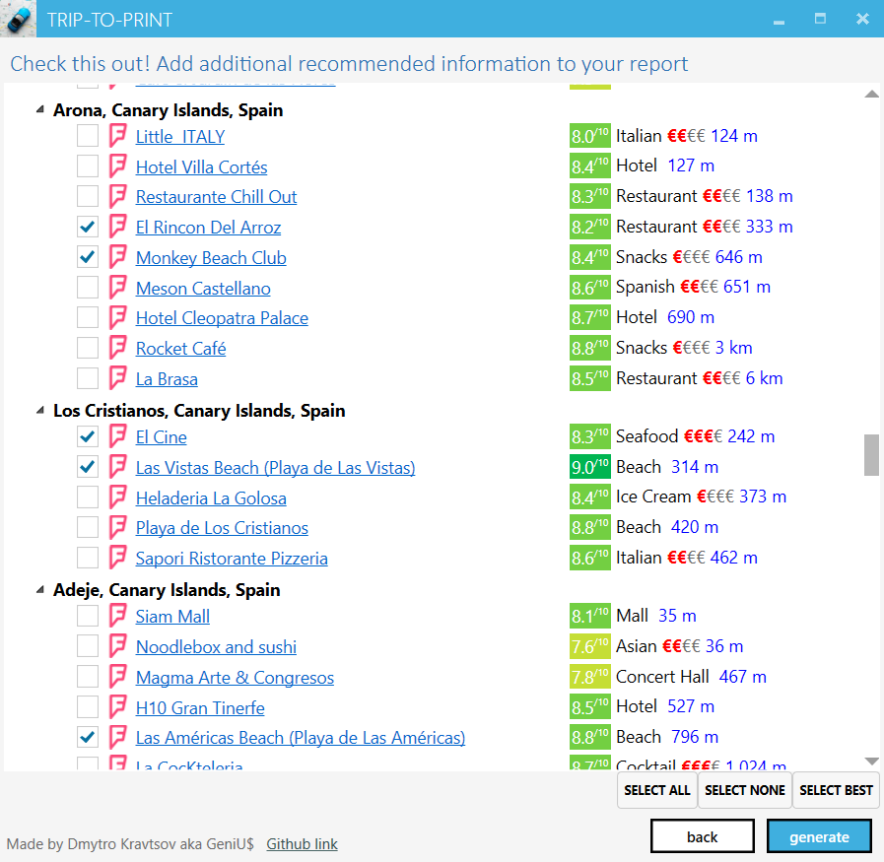
Task: Open the Meson Castellano link
Action: (x=203, y=288)
